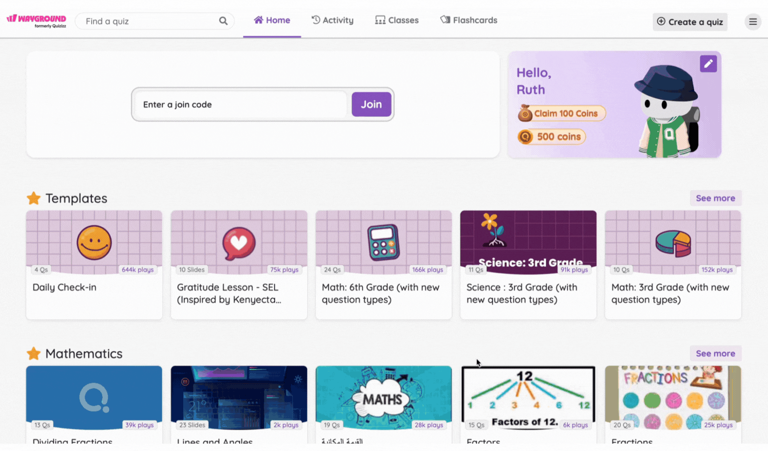Open the Daily Check-in template thumbnail
This screenshot has height=451, width=768.
[94, 242]
